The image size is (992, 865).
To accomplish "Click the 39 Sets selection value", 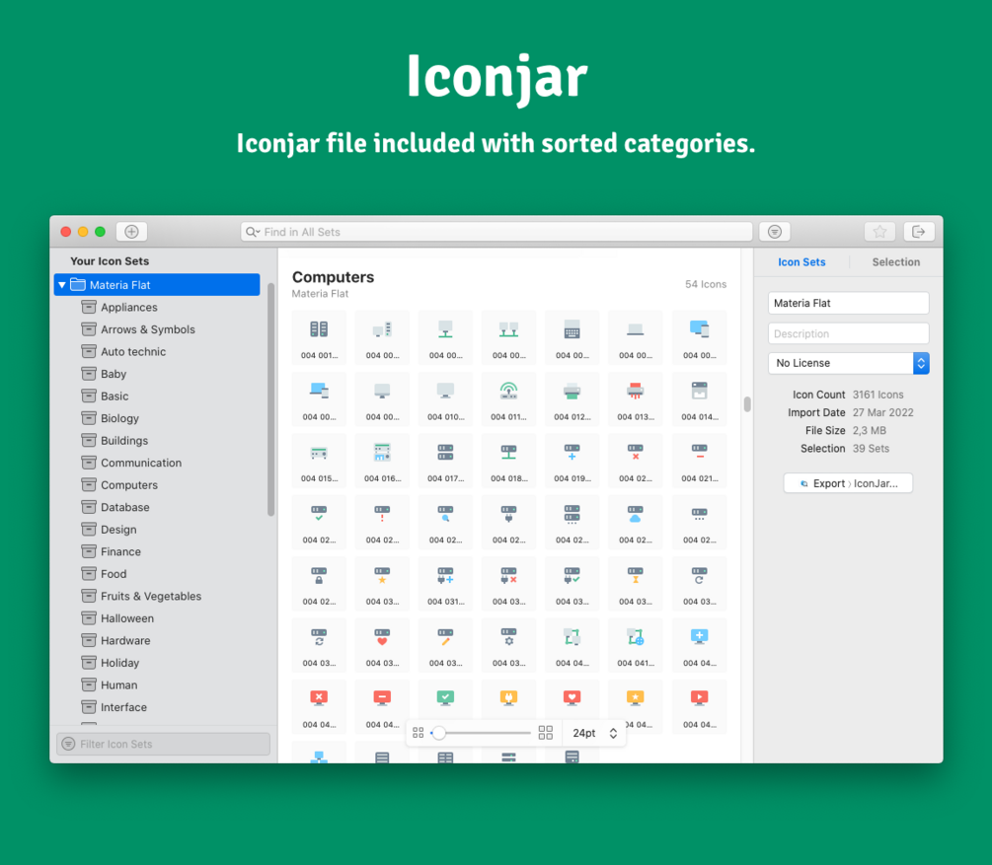I will click(x=871, y=449).
